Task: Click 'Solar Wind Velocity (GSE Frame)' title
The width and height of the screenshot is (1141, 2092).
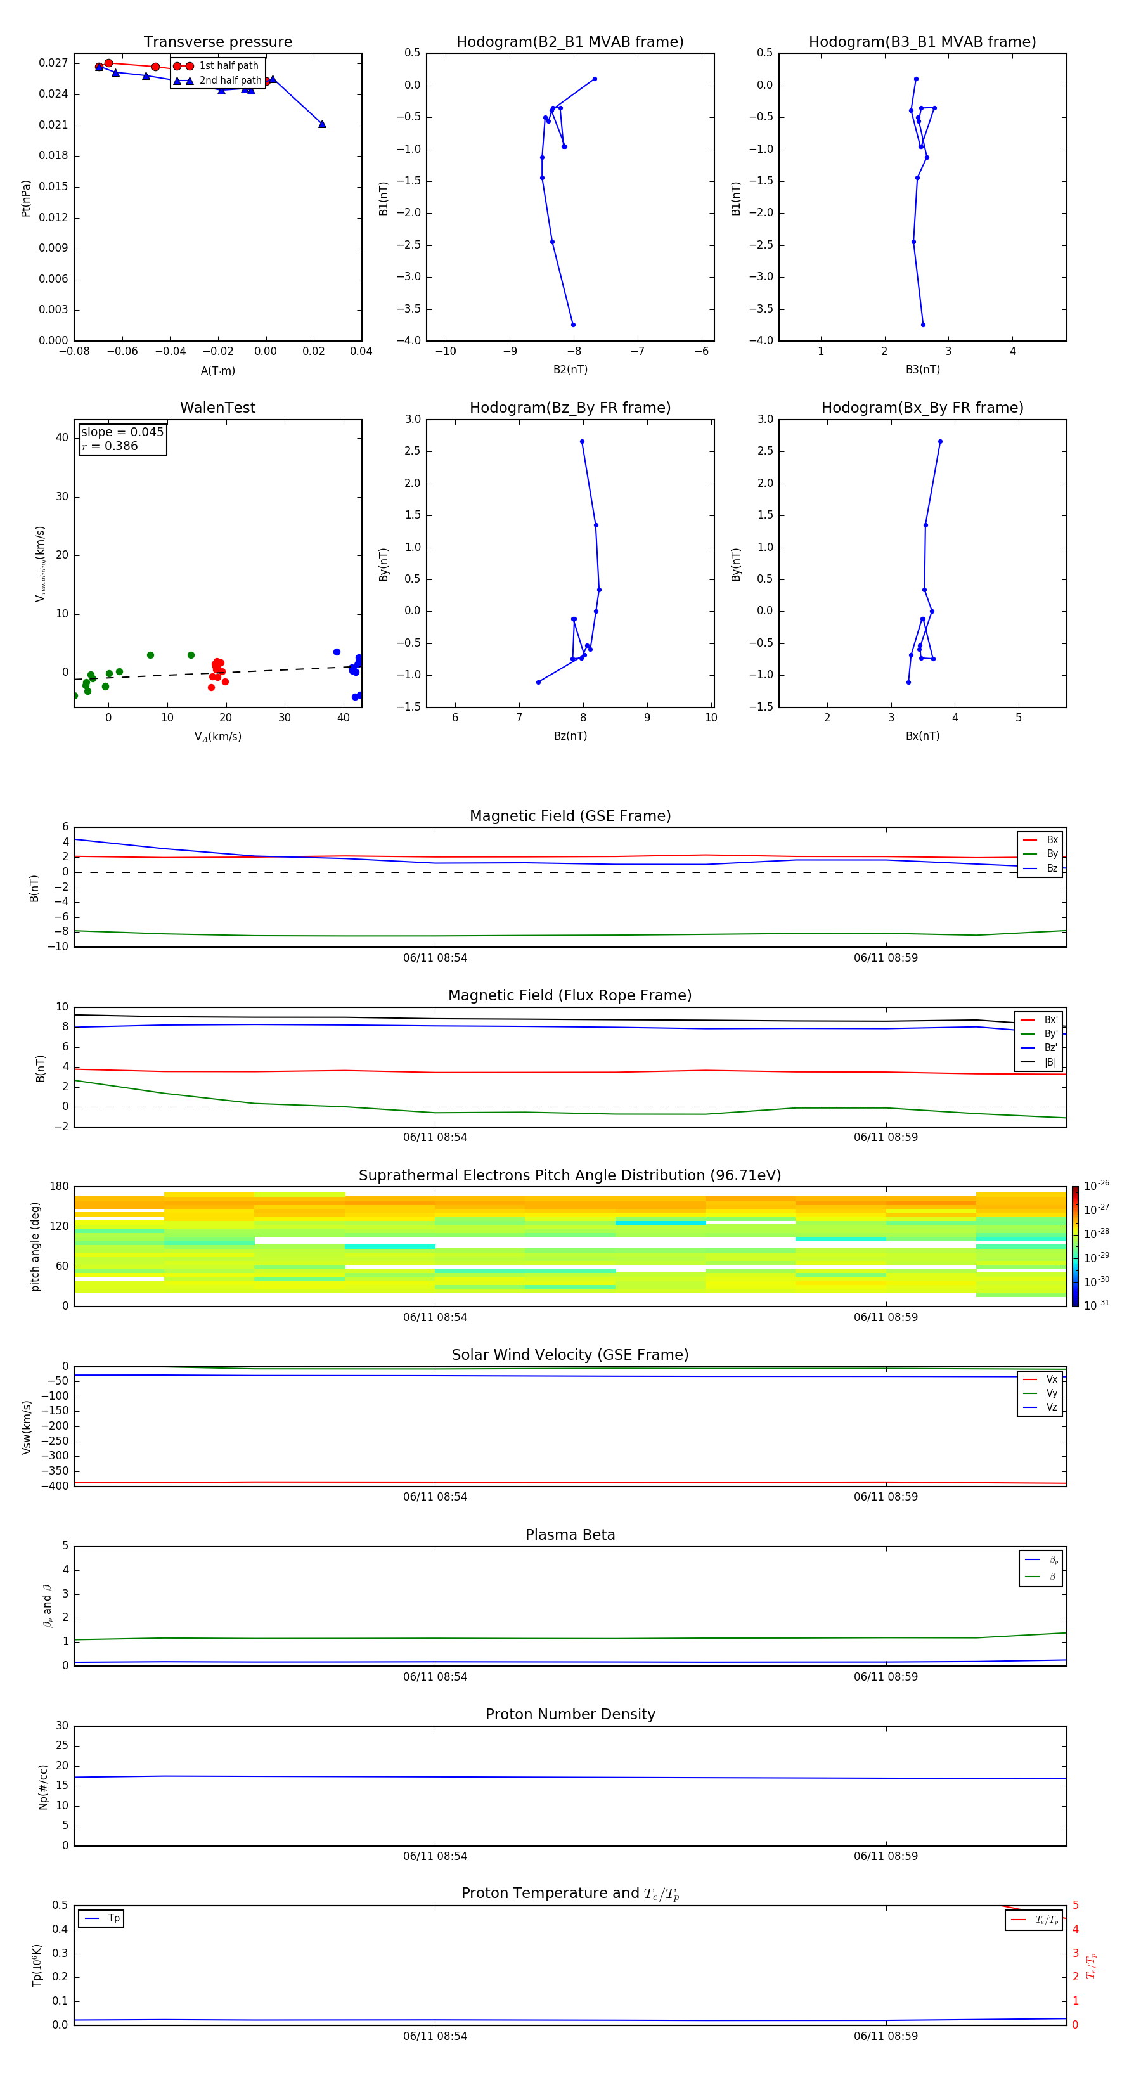Action: (570, 1355)
